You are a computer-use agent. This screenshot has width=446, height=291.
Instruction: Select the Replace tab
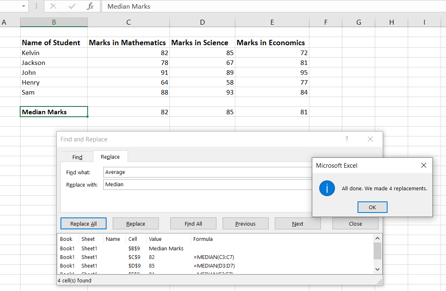pyautogui.click(x=110, y=157)
